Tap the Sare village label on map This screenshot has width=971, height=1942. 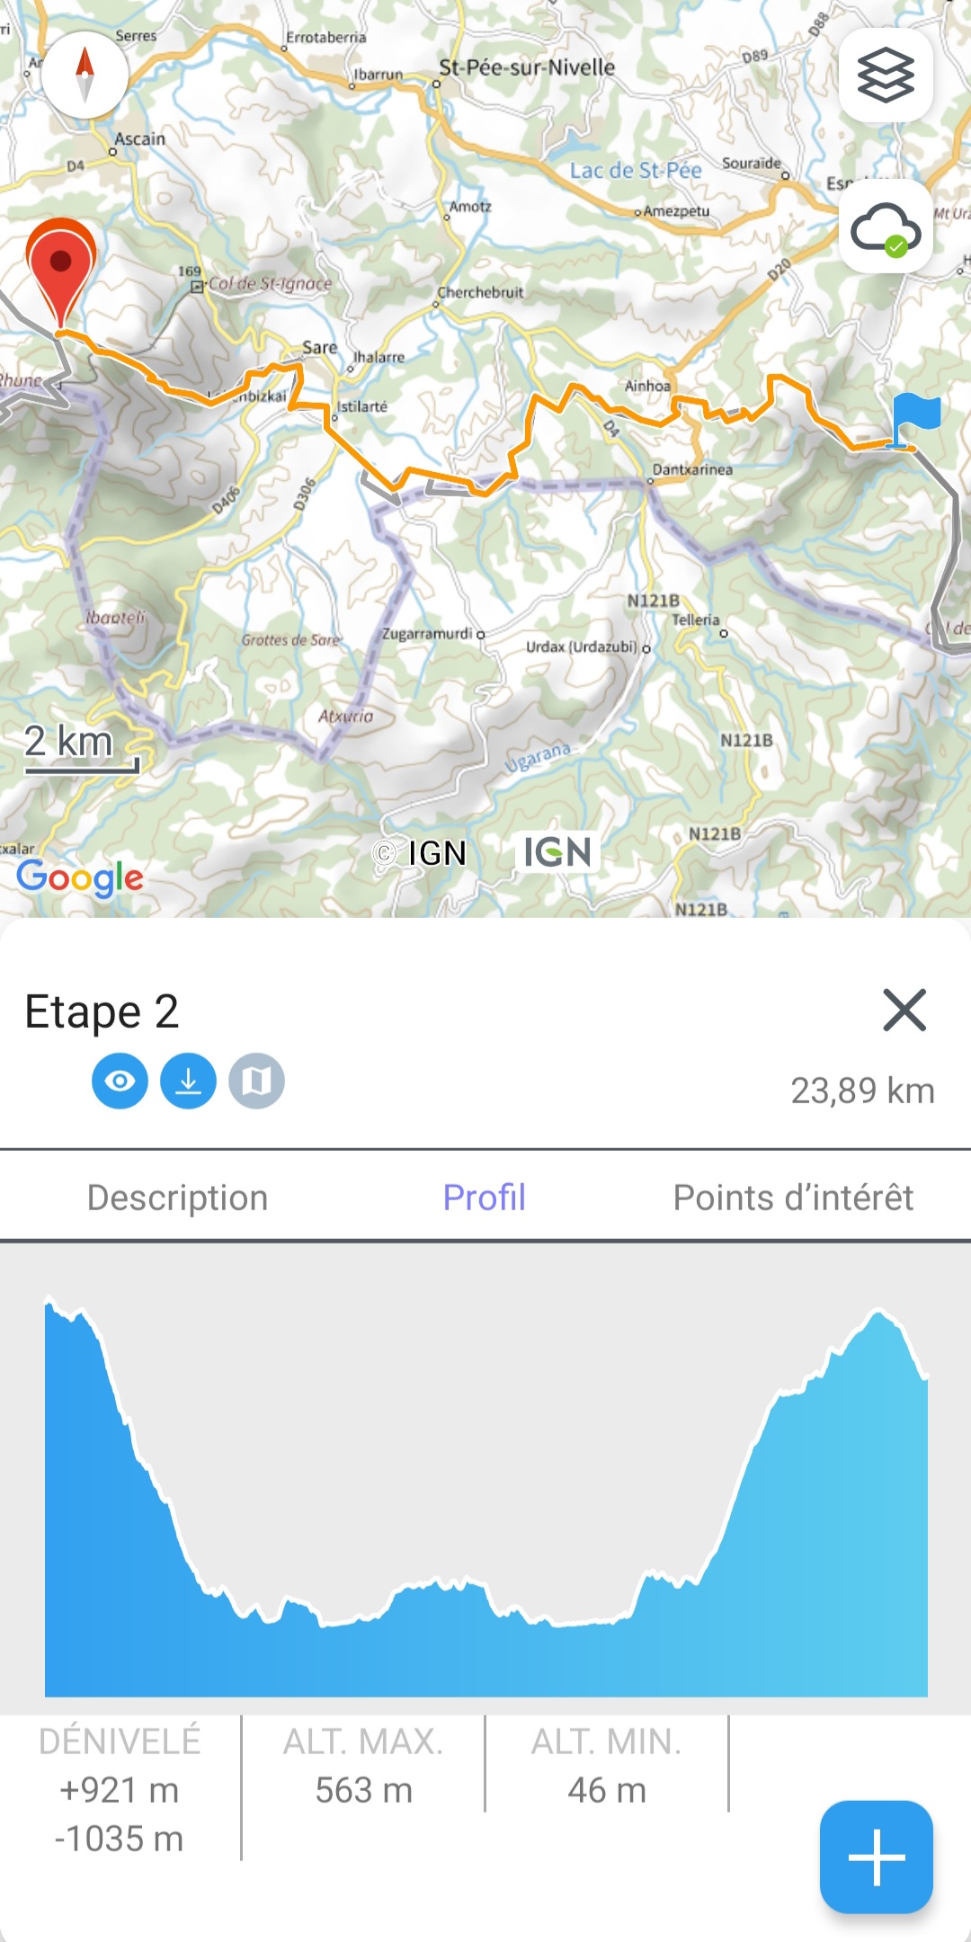tap(319, 348)
